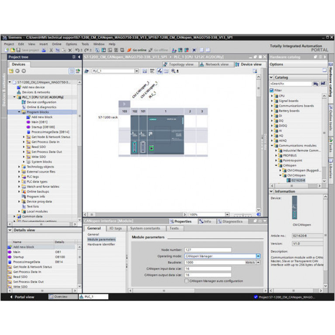Open the zoom percentage dropdown

(227, 214)
